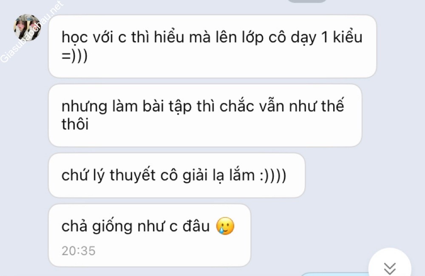Click the word "thôi" in second message
Viewport: 425px width, 276px height.
(75, 124)
